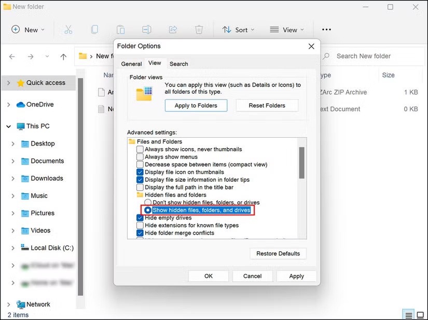
Task: Expand the Quick access tree node
Action: [8, 83]
